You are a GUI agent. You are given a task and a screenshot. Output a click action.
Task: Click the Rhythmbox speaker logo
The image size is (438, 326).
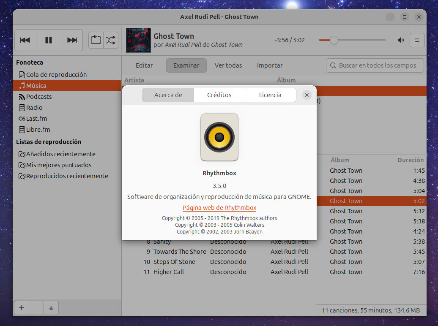pos(219,137)
